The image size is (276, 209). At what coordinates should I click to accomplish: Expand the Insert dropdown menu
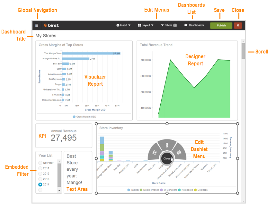point(123,25)
